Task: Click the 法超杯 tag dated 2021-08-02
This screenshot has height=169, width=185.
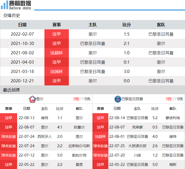Action: tap(57, 53)
